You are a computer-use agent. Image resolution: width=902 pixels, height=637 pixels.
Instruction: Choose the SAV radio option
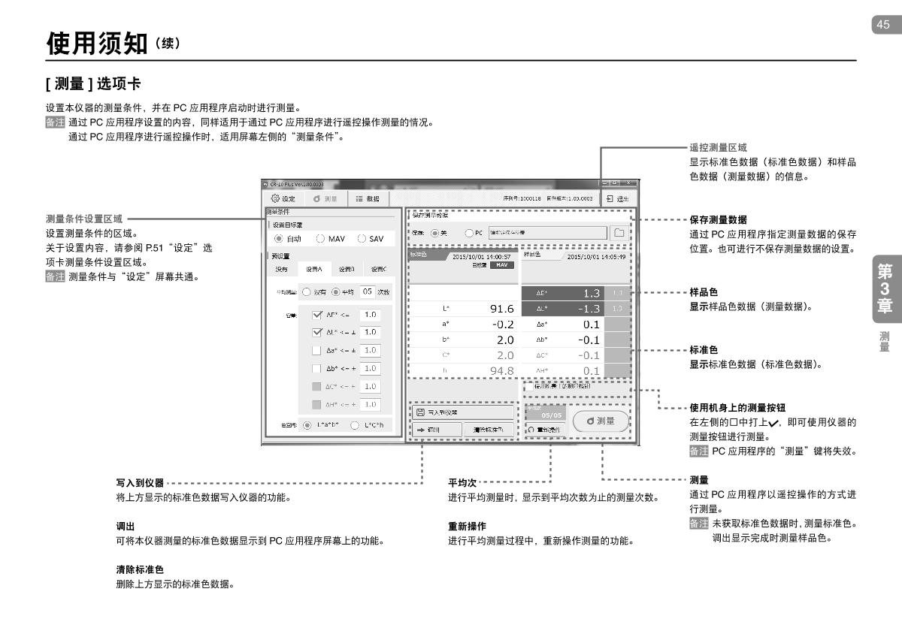pyautogui.click(x=362, y=239)
